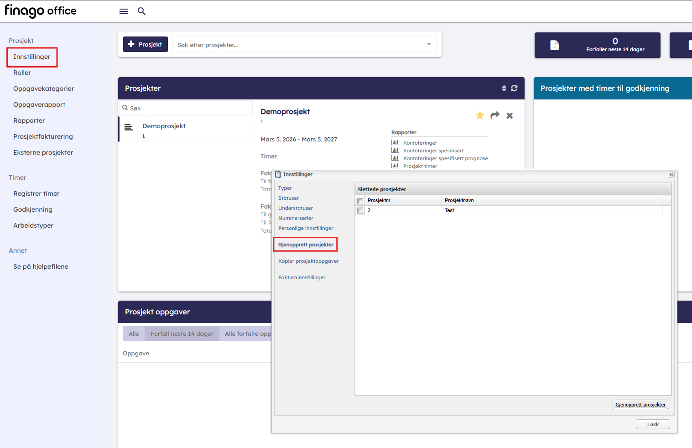Screen dimensions: 692x448
Task: Refresh the Prosjekter panel list
Action: [514, 89]
